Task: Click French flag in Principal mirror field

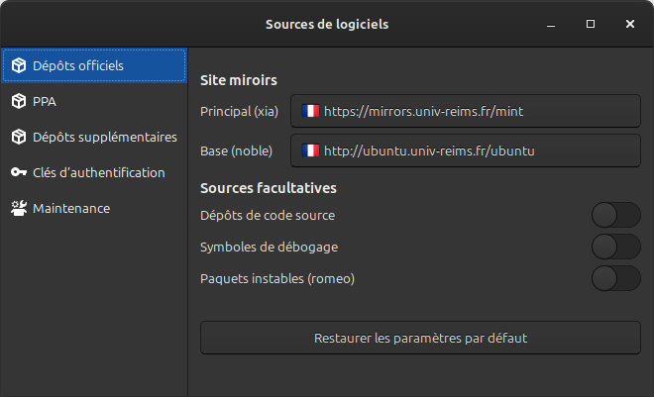Action: 310,112
